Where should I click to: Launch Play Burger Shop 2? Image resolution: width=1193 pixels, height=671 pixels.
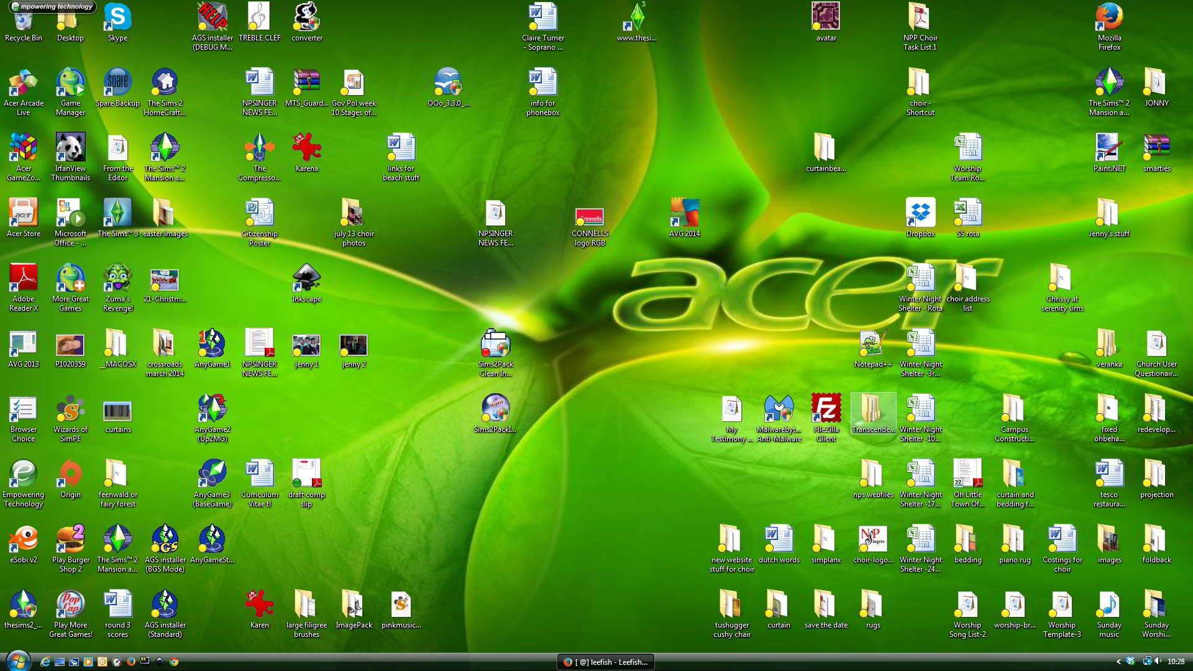click(70, 548)
